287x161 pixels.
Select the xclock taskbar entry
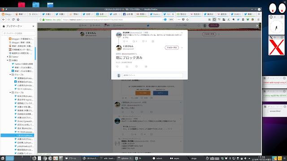pyautogui.click(x=157, y=158)
